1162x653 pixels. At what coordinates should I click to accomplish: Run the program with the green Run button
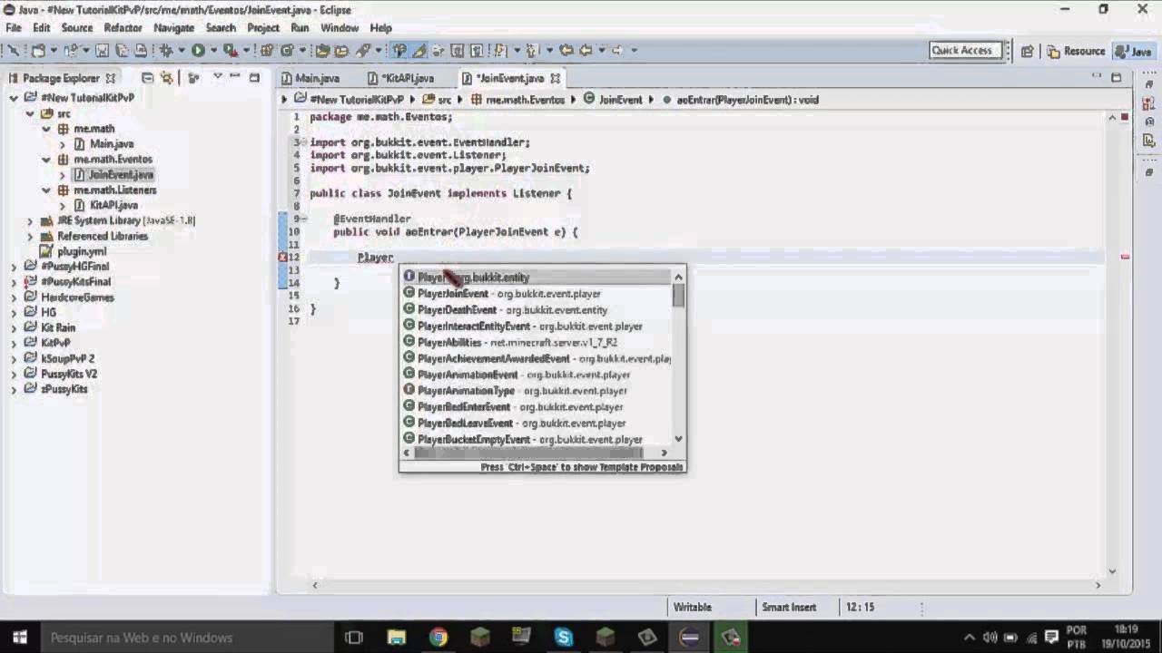197,51
